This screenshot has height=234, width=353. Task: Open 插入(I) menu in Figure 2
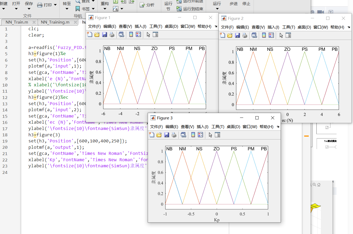pyautogui.click(x=273, y=27)
